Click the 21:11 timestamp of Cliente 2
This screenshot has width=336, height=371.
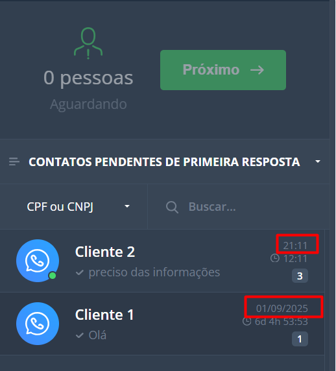coord(295,246)
